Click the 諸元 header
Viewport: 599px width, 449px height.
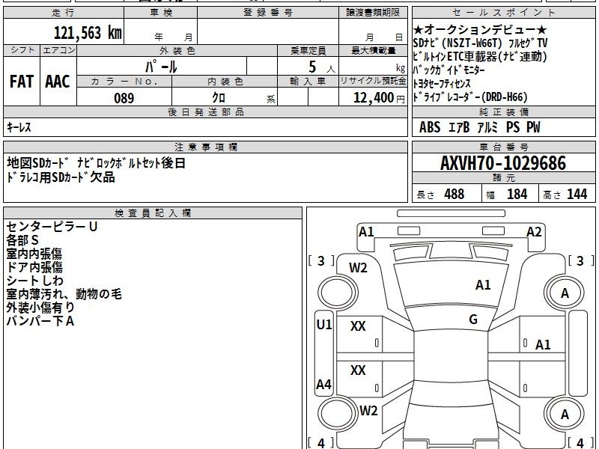[x=503, y=178]
